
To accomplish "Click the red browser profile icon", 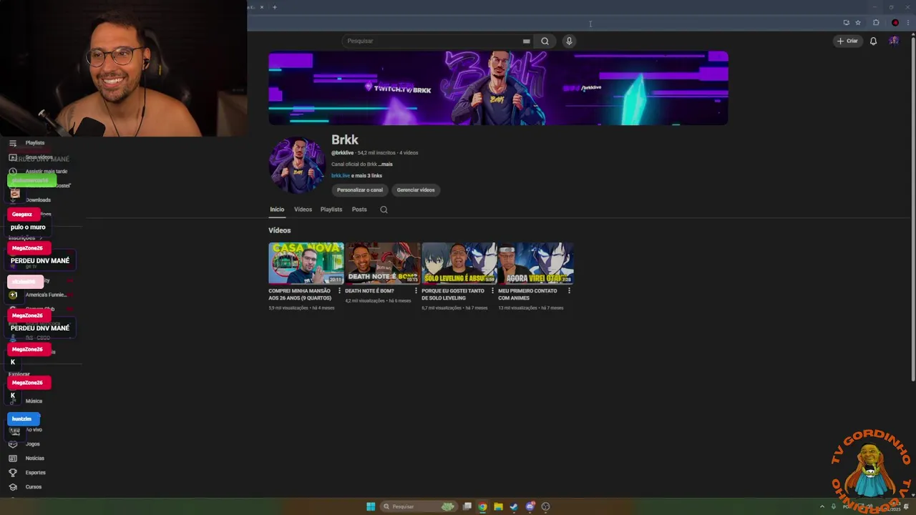I will click(895, 23).
